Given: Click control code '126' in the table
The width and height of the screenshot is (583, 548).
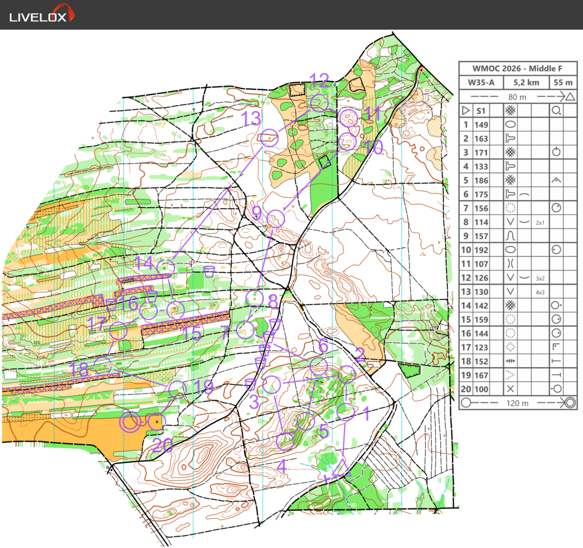Looking at the screenshot, I should click(x=481, y=278).
